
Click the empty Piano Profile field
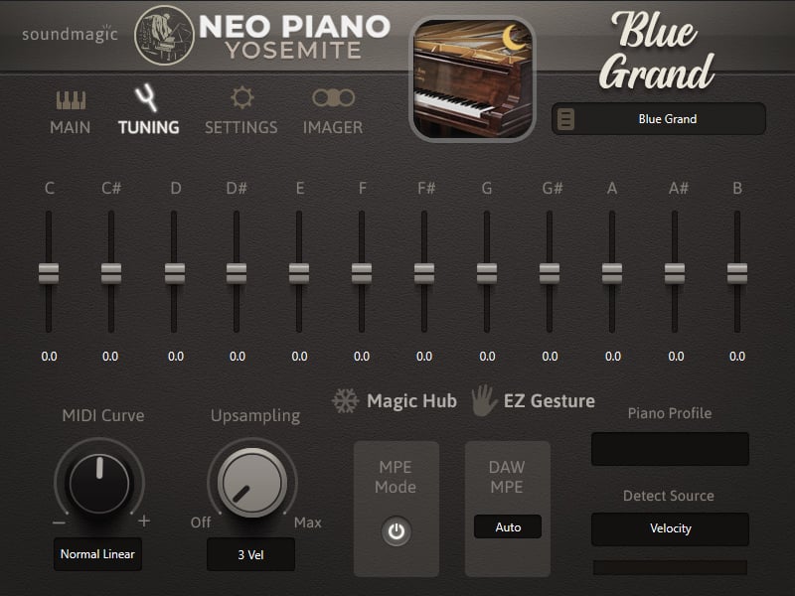point(670,449)
